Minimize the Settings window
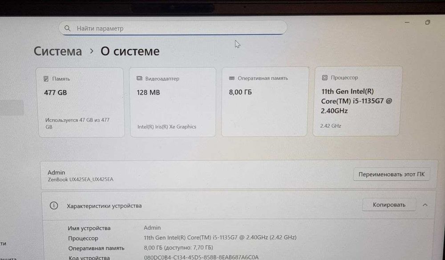The height and width of the screenshot is (260, 445). 407,22
